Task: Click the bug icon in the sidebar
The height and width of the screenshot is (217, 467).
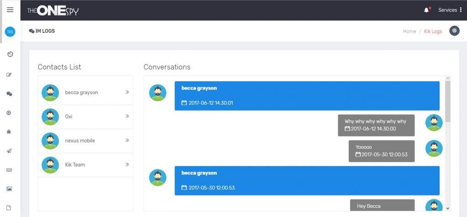Action: (x=9, y=131)
